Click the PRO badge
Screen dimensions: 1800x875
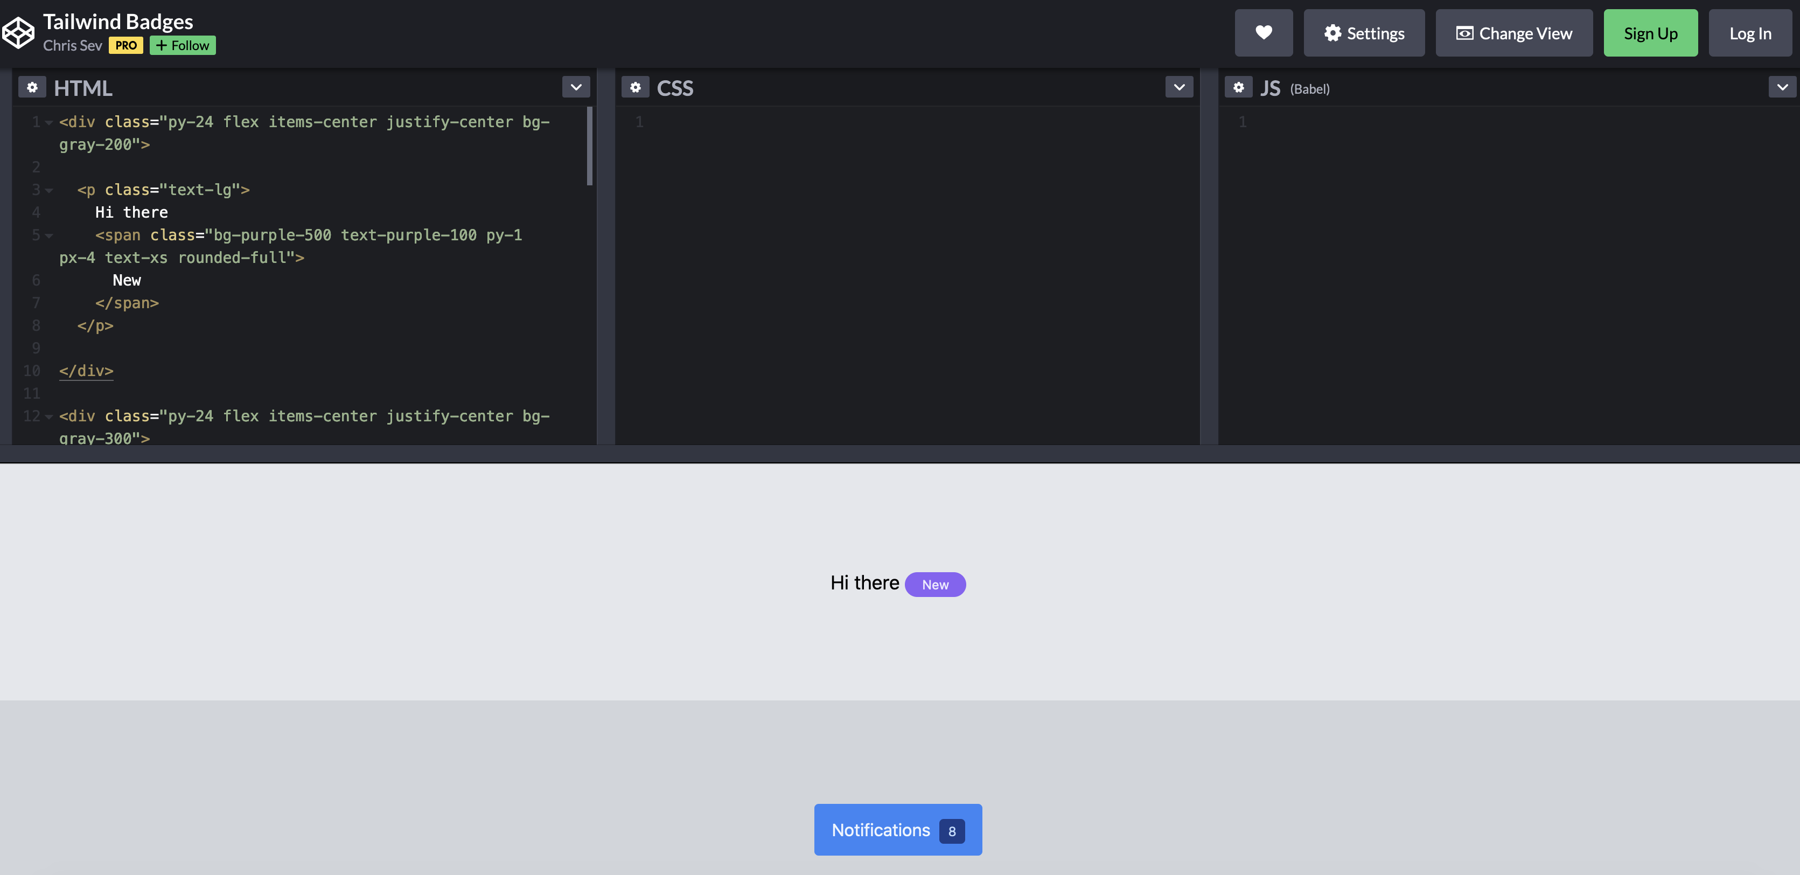pos(126,45)
